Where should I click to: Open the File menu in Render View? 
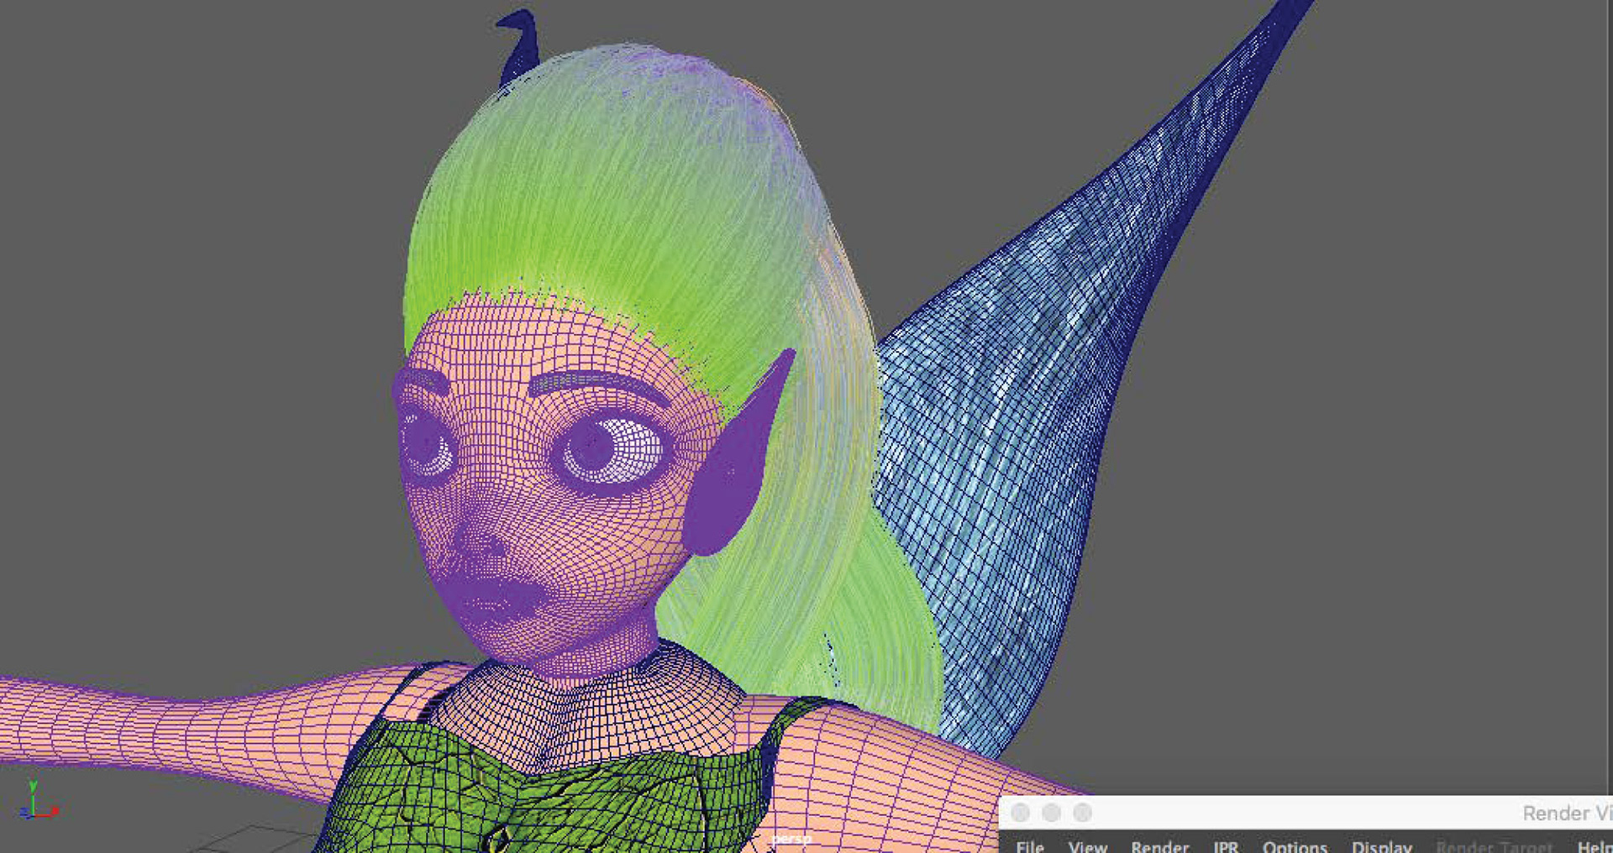(1030, 846)
